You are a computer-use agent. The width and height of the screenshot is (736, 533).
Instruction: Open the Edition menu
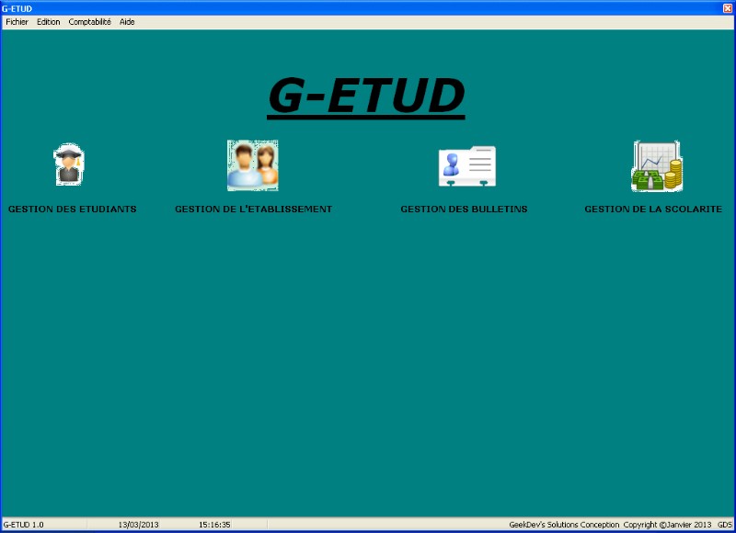click(48, 22)
